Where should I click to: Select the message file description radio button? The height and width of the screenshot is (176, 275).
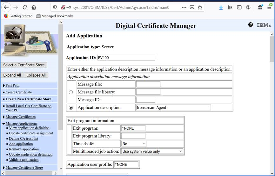pyautogui.click(x=71, y=92)
